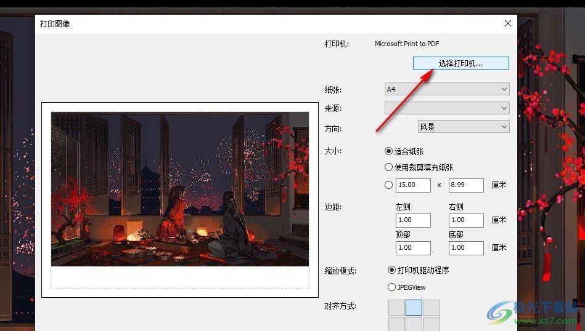Screen dimensions: 585x331
Task: Click the print preview image
Action: 180,189
